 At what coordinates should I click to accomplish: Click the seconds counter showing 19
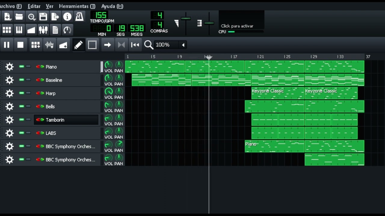coord(121,28)
